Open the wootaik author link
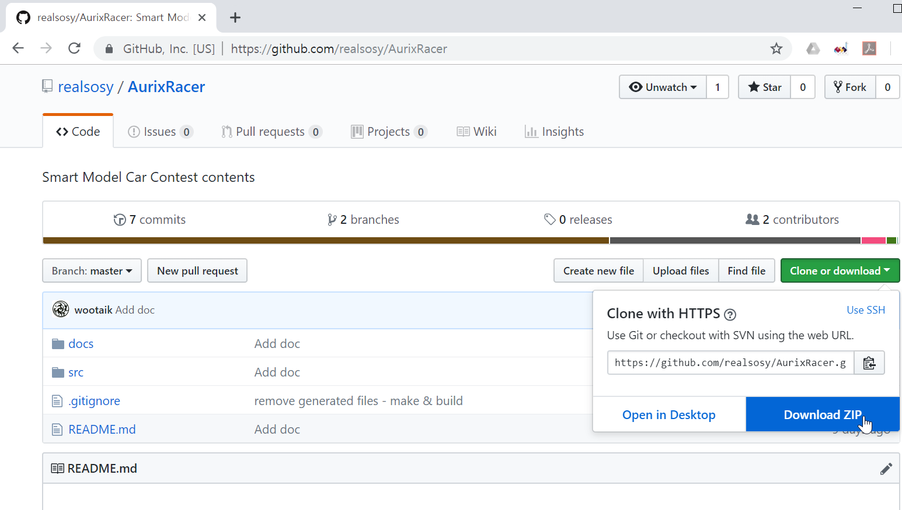Screen dimensions: 902x510 pyautogui.click(x=93, y=310)
